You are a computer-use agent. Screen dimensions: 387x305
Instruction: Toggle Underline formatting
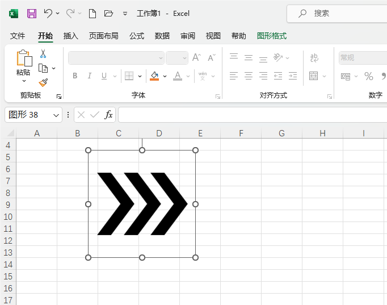[x=104, y=76]
